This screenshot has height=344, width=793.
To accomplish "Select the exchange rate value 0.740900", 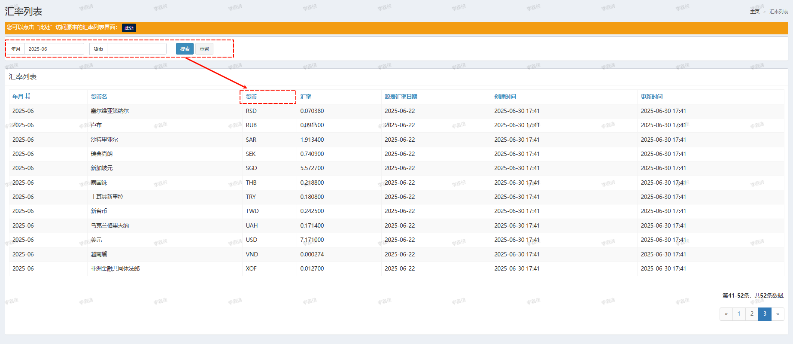I will click(x=312, y=154).
